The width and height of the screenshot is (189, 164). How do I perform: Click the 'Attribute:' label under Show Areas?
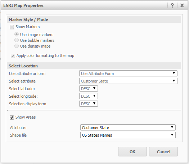[x=18, y=128]
